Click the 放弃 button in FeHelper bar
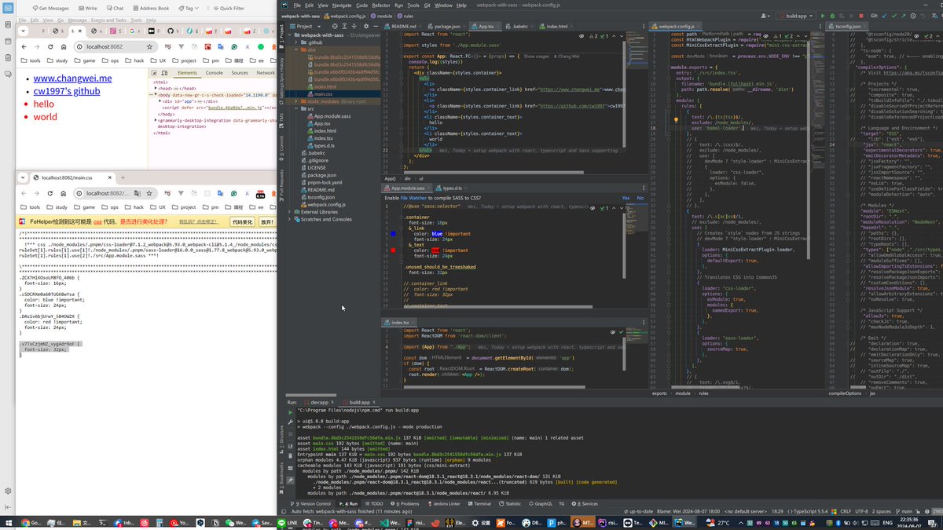 tap(268, 222)
